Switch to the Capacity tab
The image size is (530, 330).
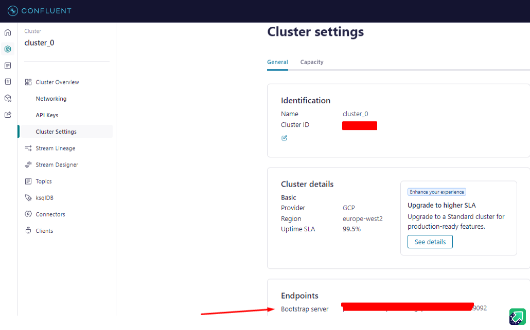pyautogui.click(x=312, y=62)
